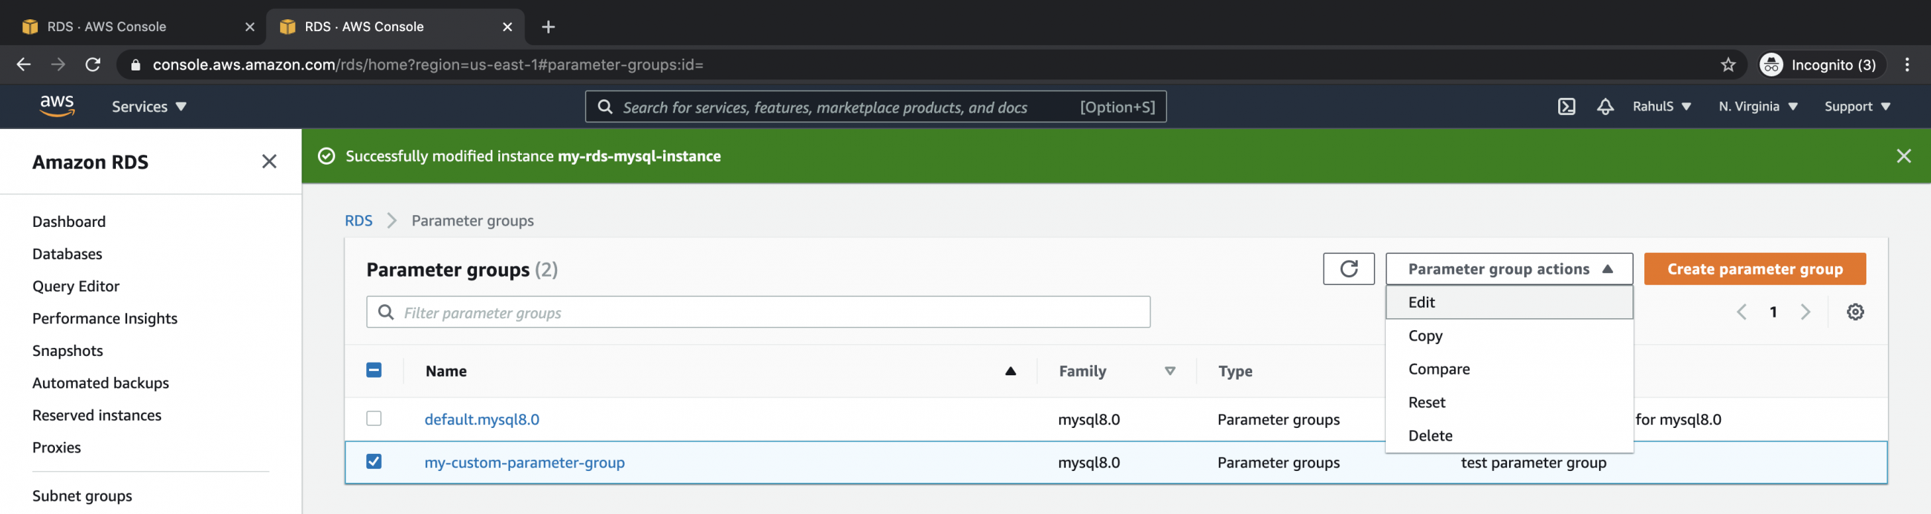1931x514 pixels.
Task: Open AWS CloudShell terminal icon
Action: pyautogui.click(x=1566, y=106)
